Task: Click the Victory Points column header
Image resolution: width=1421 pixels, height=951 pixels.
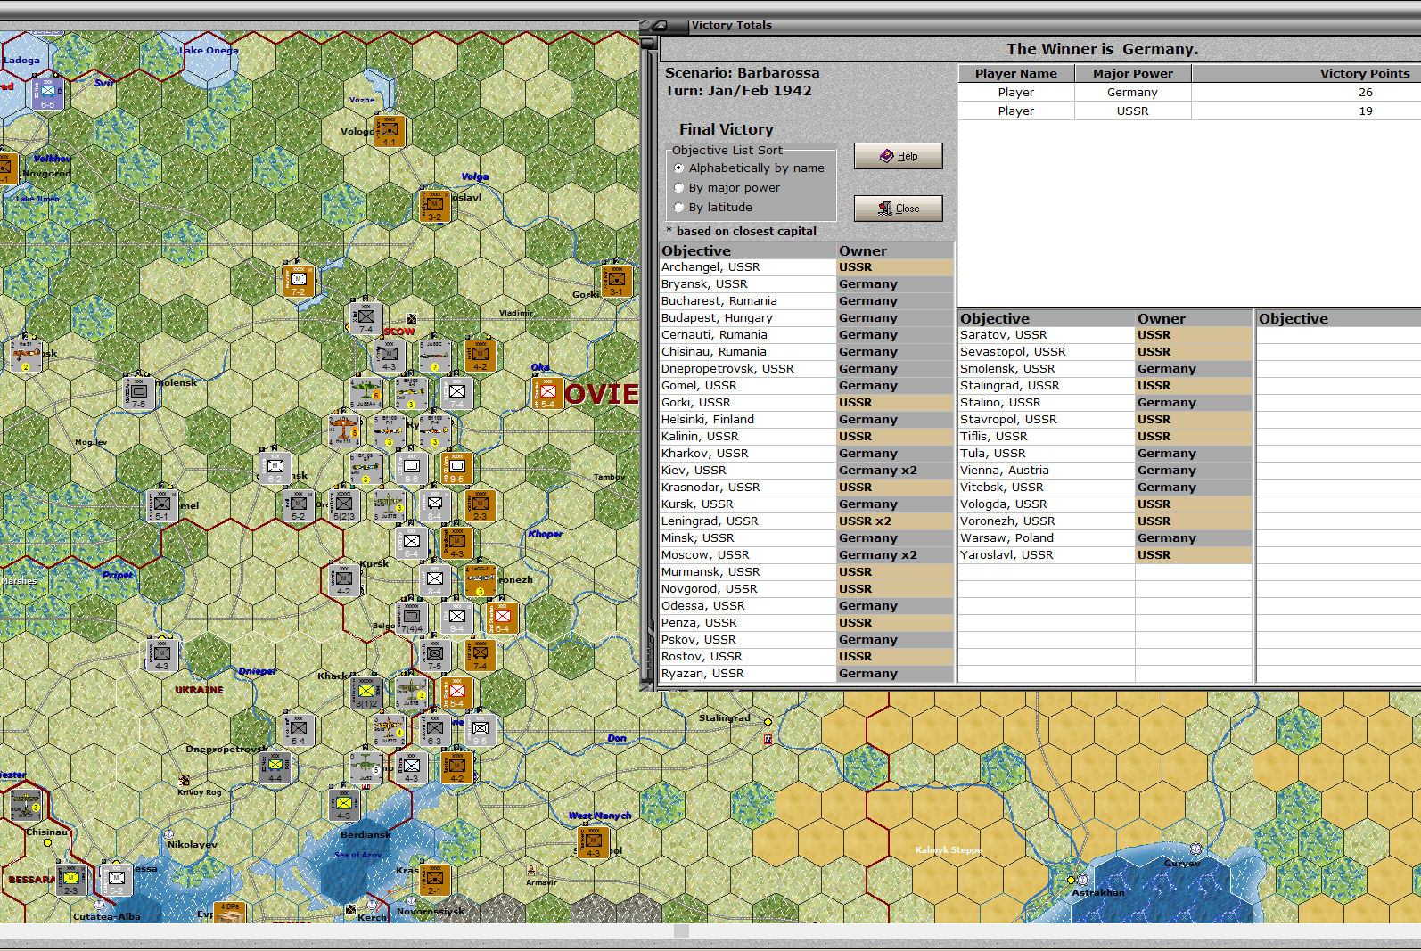Action: pyautogui.click(x=1306, y=73)
